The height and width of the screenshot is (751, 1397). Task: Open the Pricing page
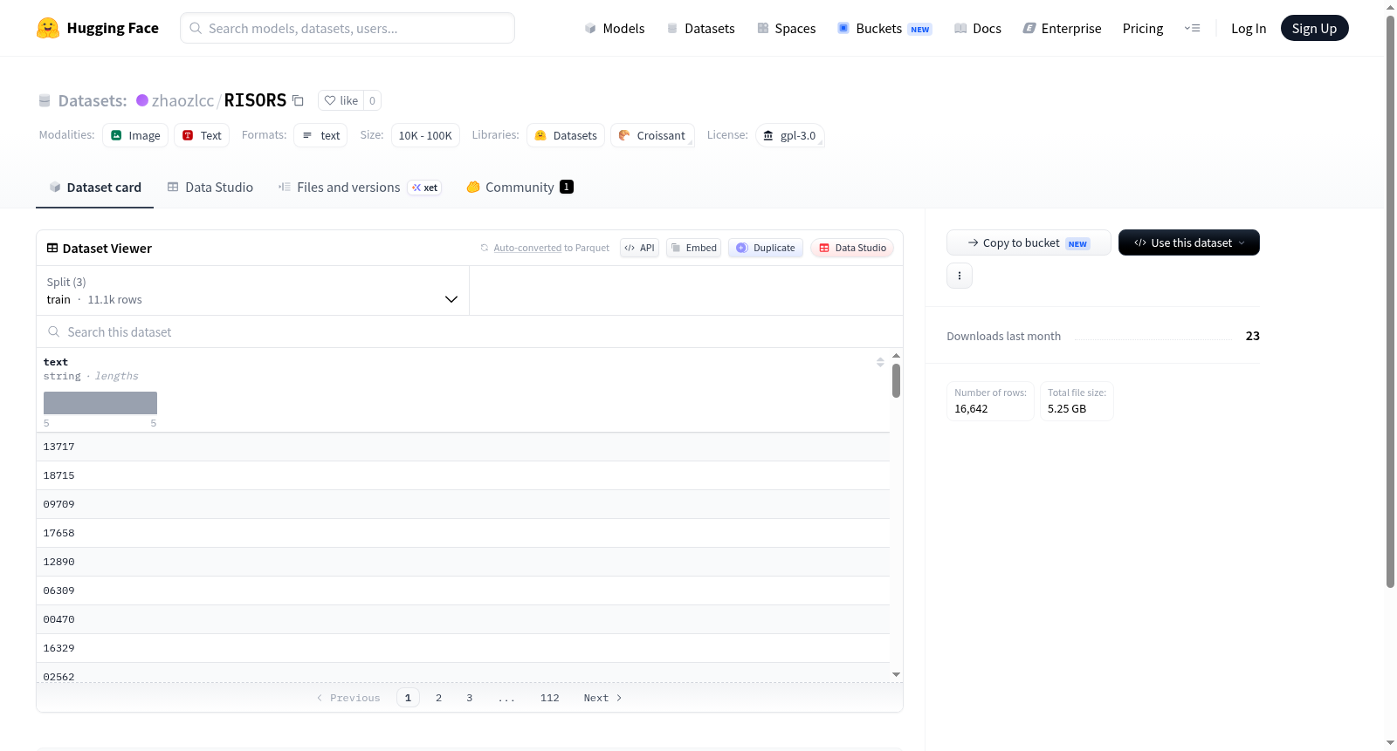pyautogui.click(x=1143, y=28)
